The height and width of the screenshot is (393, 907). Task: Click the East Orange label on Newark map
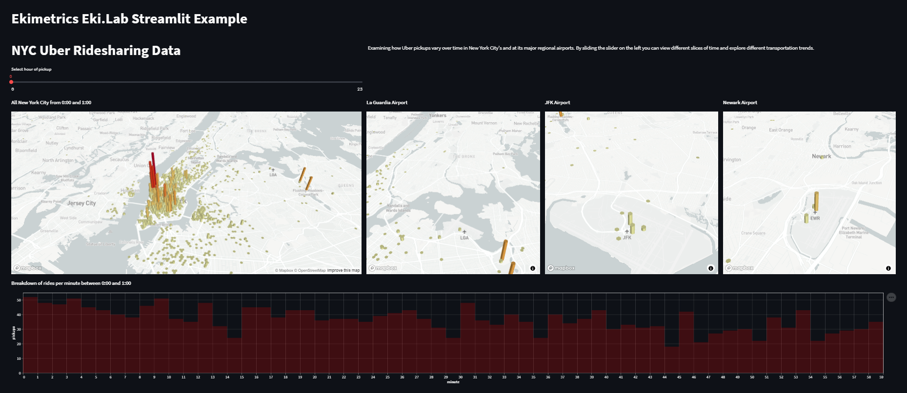pyautogui.click(x=781, y=130)
